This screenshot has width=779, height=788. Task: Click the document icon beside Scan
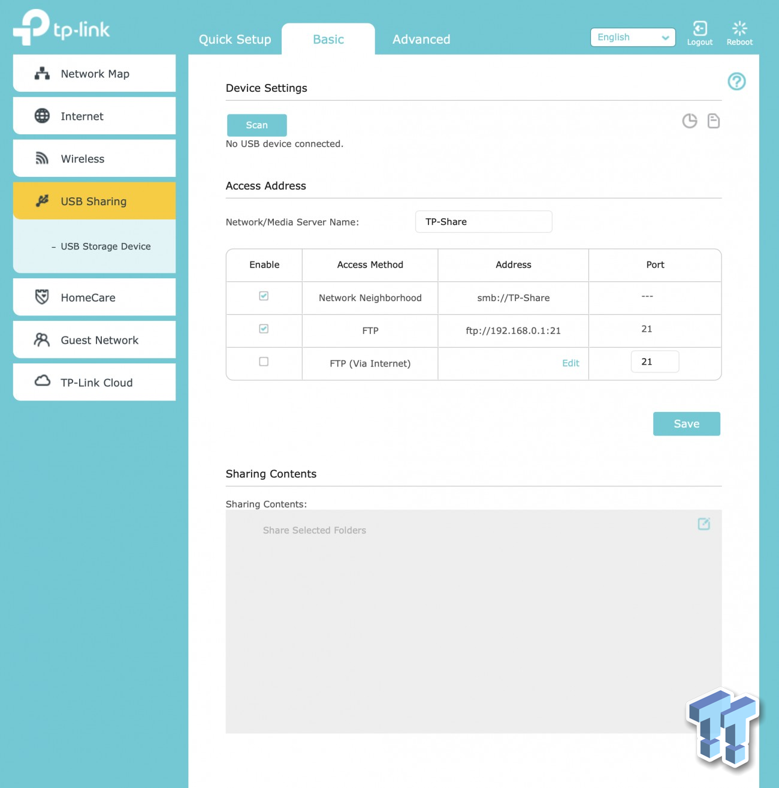[x=713, y=121]
